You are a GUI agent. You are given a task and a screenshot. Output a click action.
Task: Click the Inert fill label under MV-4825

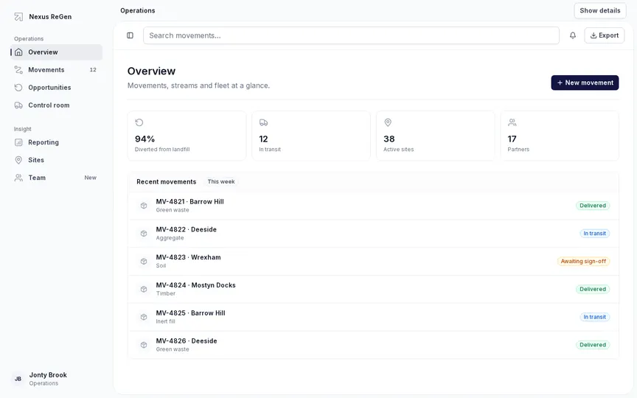(165, 321)
